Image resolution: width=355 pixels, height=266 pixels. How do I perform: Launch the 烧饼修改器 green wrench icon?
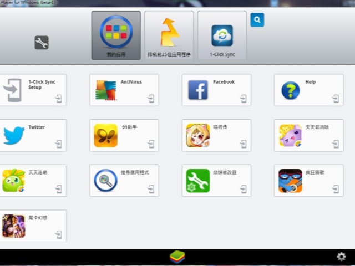point(198,181)
